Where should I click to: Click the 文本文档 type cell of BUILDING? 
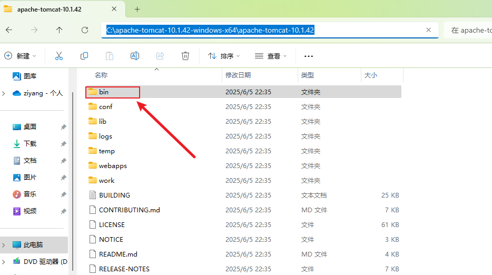(314, 195)
